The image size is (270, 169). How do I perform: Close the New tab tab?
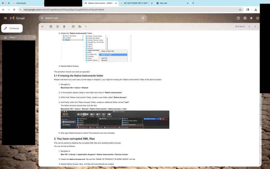click(188, 3)
